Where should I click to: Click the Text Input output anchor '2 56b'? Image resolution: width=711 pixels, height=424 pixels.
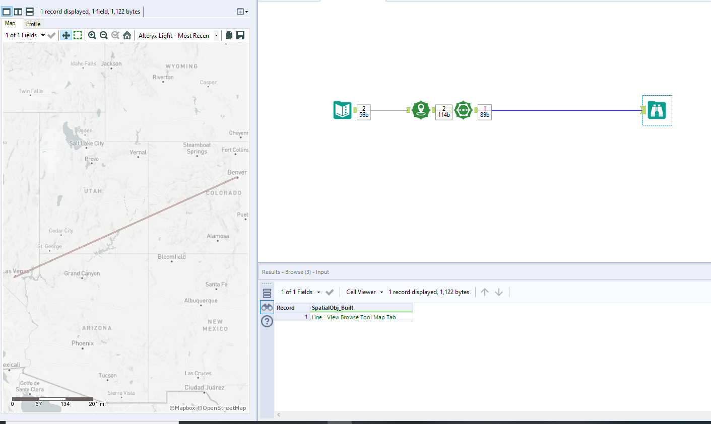coord(363,112)
